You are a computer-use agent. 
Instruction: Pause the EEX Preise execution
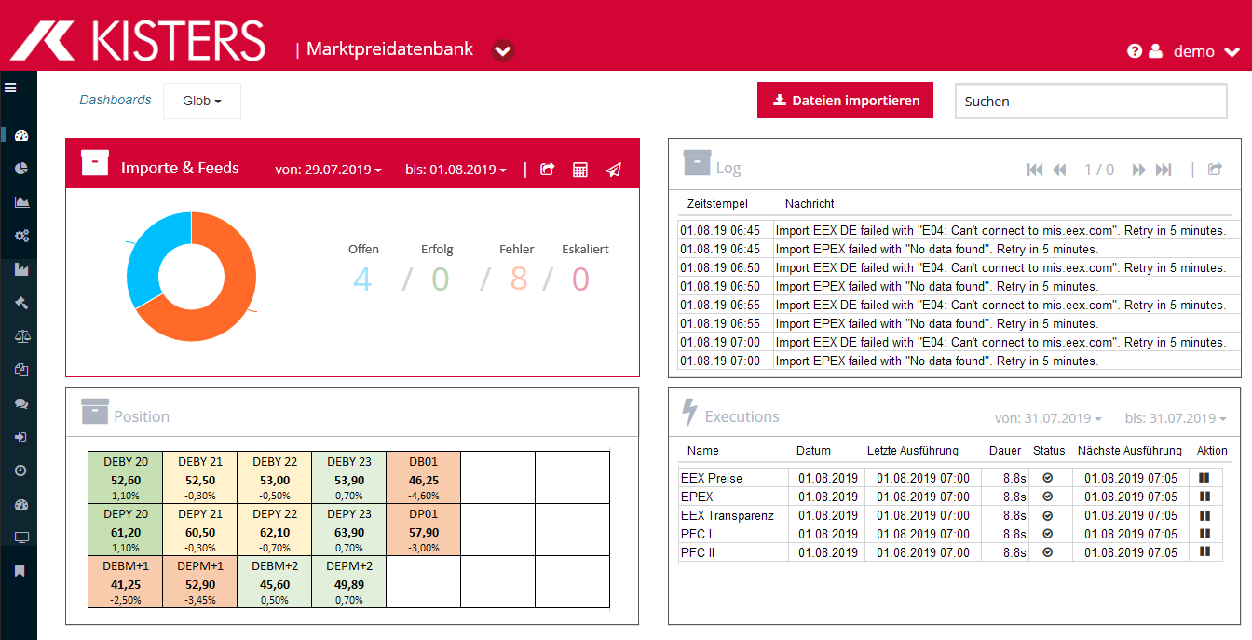click(x=1204, y=478)
